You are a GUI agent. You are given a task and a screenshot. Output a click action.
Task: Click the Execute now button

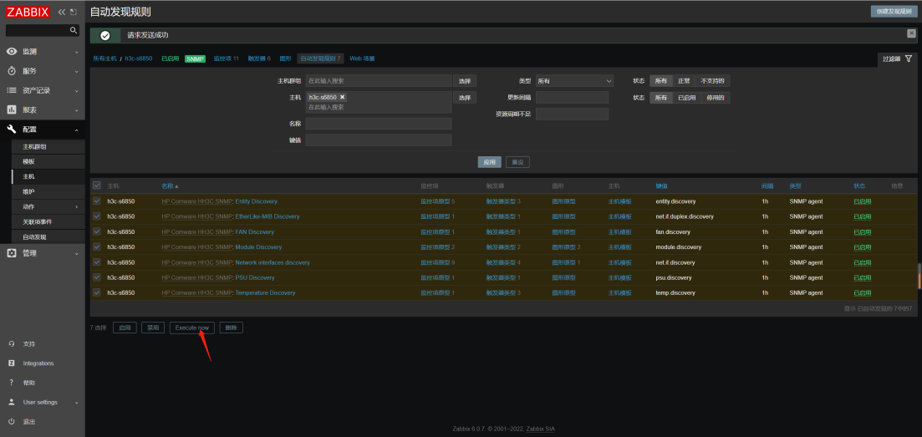[x=192, y=328]
